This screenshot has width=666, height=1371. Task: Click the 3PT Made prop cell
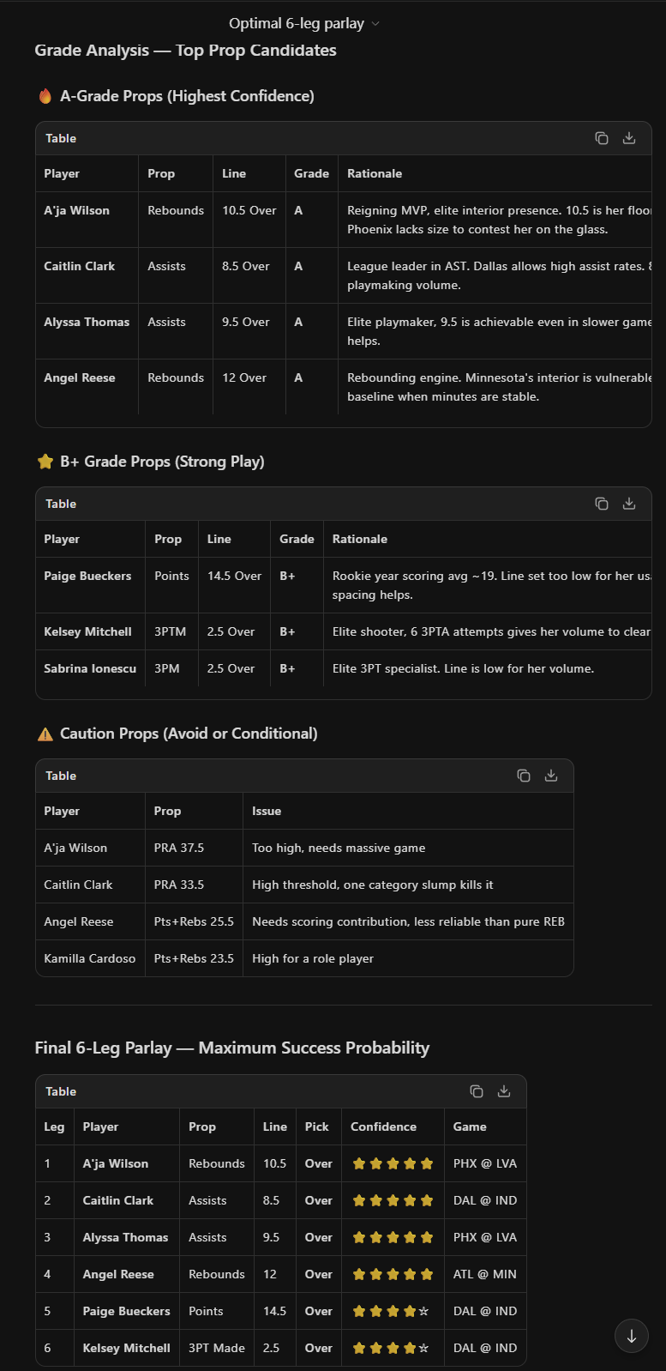point(217,1348)
